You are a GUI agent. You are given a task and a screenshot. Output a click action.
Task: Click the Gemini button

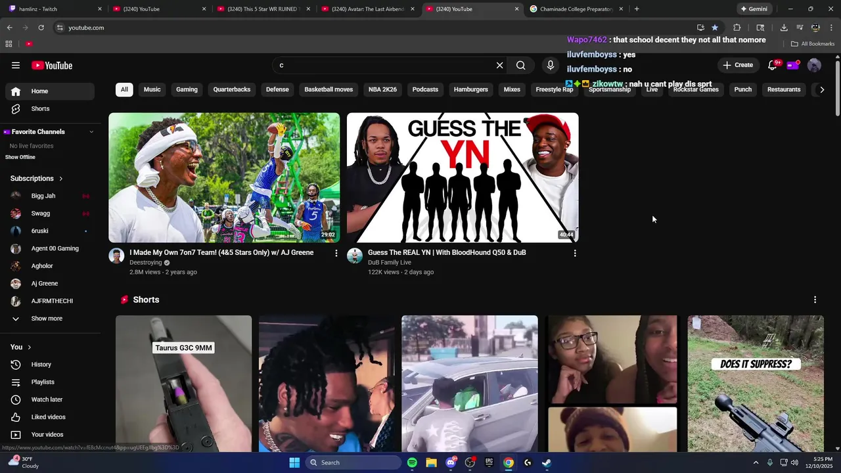754,9
